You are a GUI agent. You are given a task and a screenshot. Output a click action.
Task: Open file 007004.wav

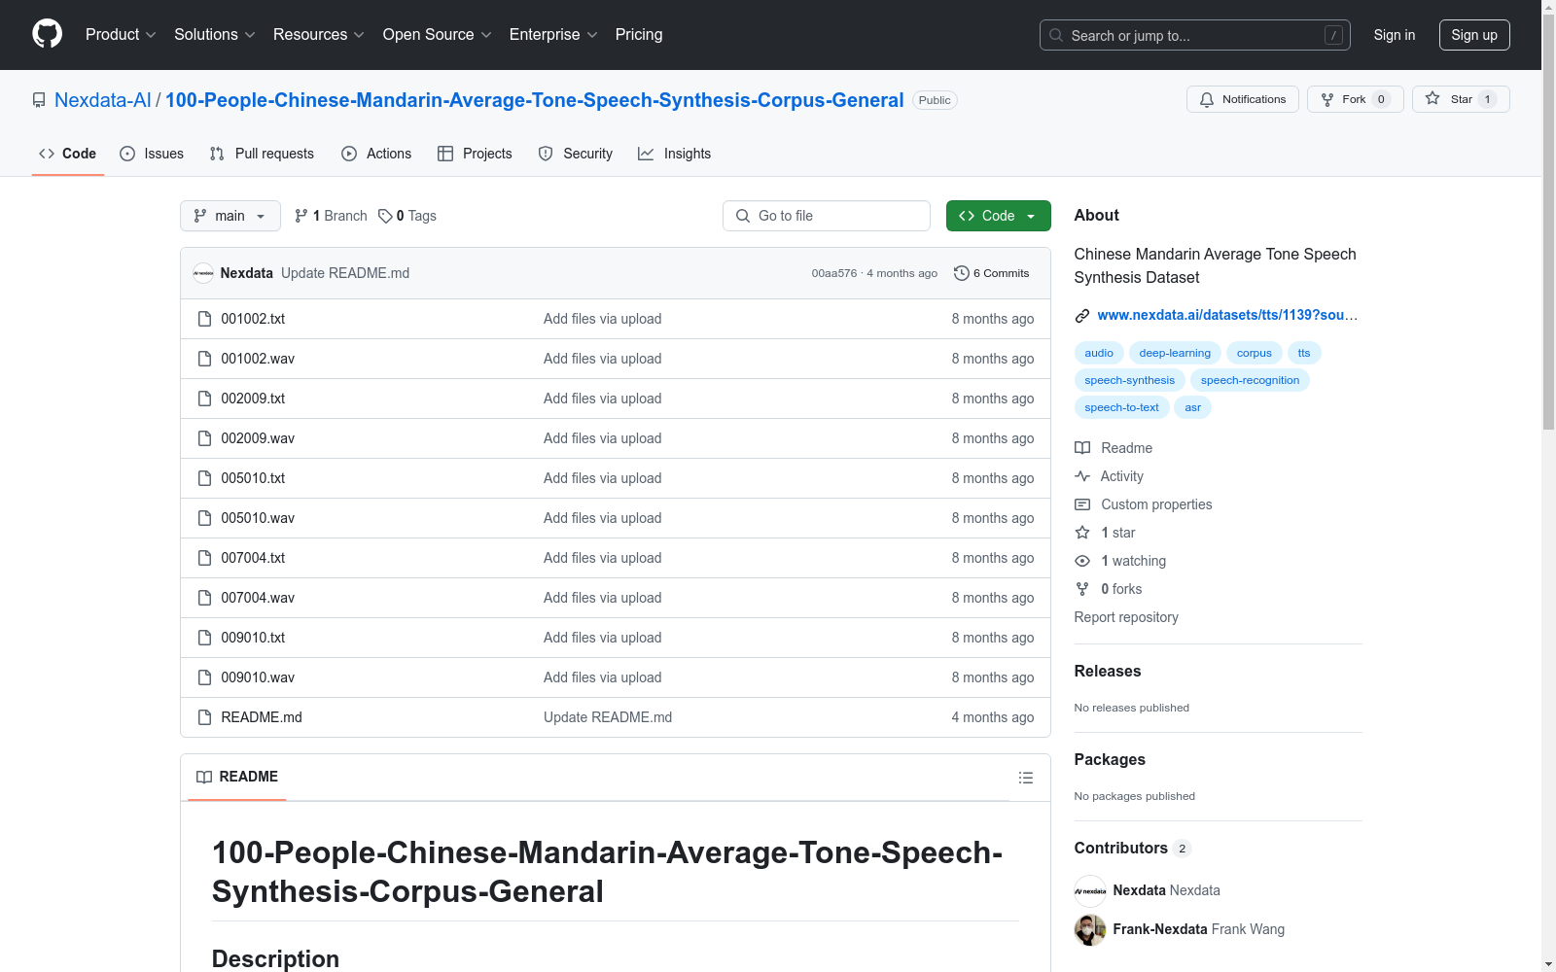pos(258,598)
